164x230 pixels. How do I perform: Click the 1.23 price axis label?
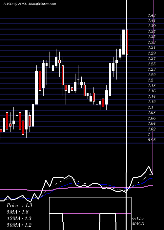(x=152, y=70)
